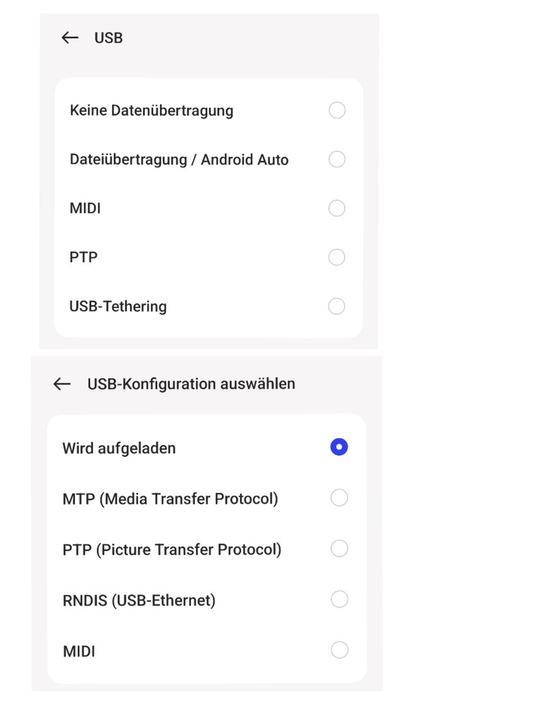
Task: Choose MTP (Media Transfer Protocol) radio button
Action: (x=339, y=497)
